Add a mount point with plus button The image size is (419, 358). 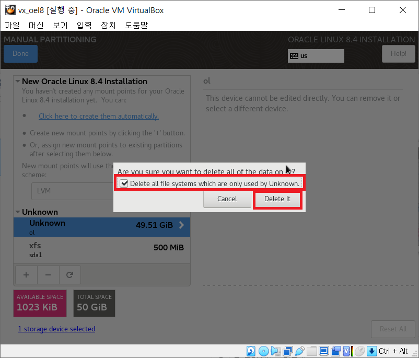click(26, 275)
